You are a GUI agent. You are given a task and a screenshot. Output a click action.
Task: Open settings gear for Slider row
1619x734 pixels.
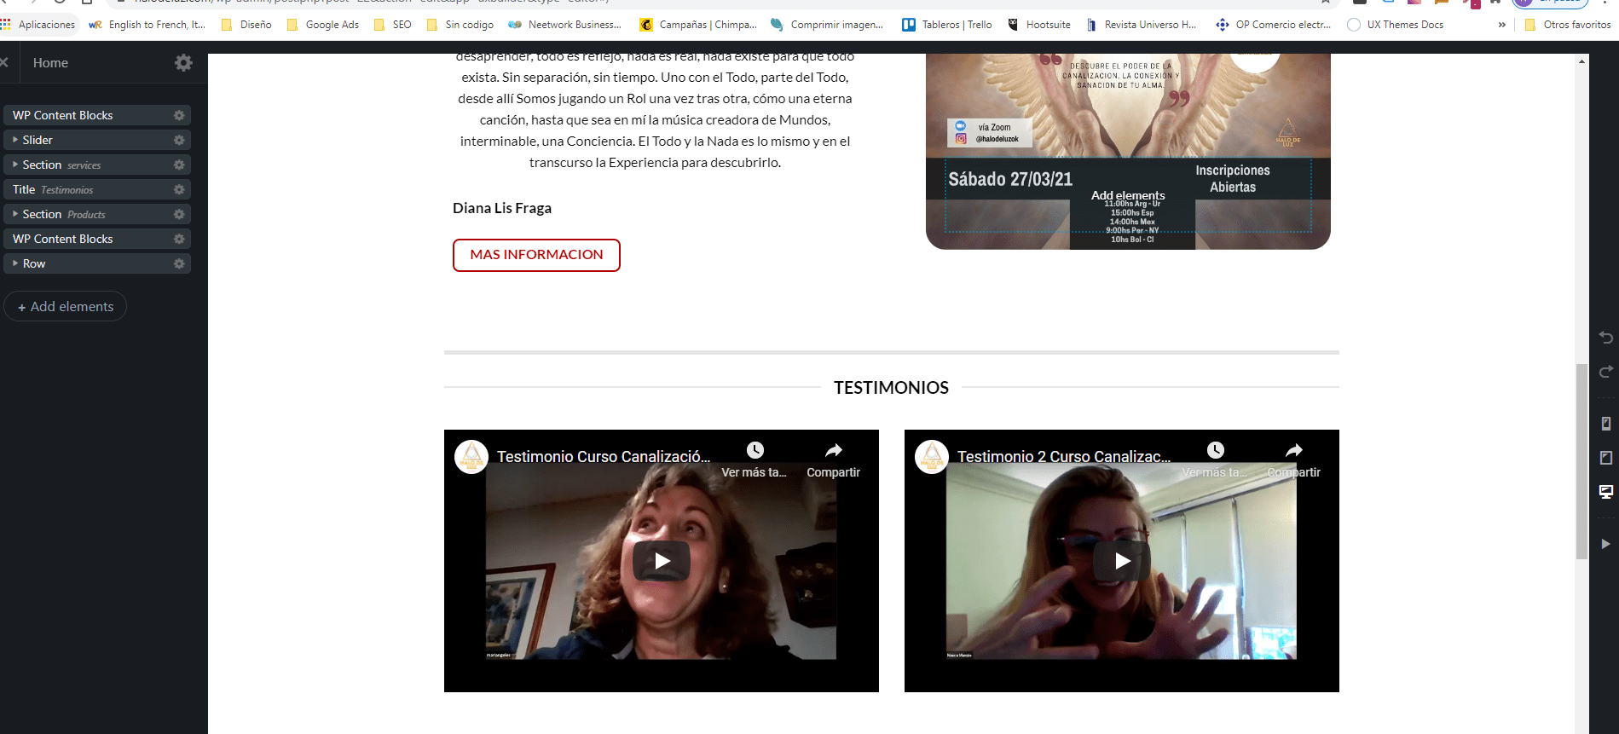click(x=179, y=140)
